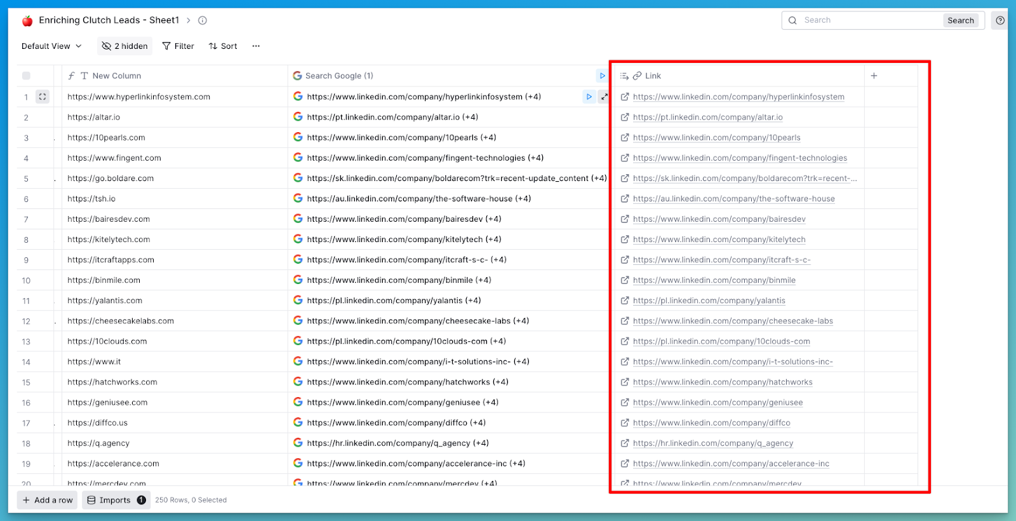The height and width of the screenshot is (521, 1016).
Task: Open the three-dot more options menu
Action: (x=256, y=46)
